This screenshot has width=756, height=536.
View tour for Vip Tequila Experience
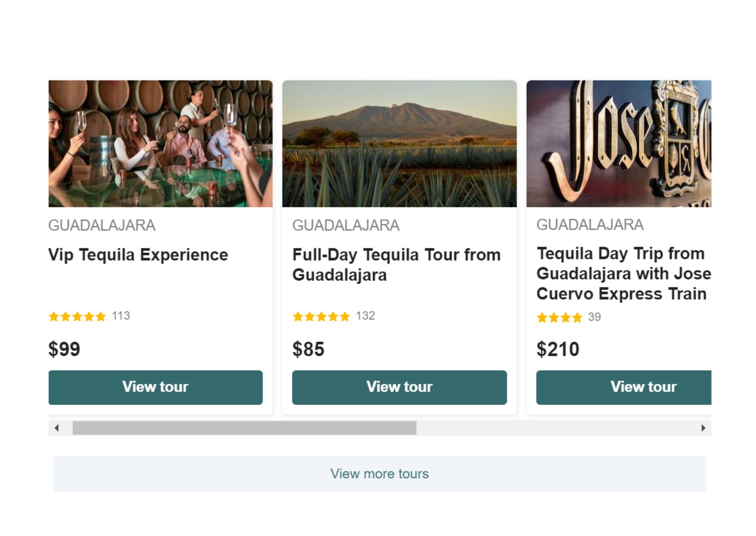click(155, 387)
